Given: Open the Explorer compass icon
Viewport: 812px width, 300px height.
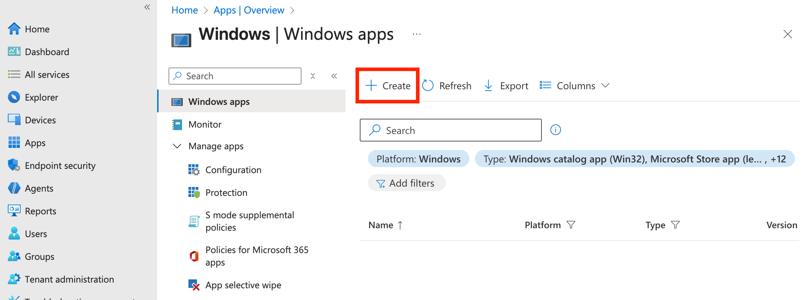Looking at the screenshot, I should (x=14, y=97).
